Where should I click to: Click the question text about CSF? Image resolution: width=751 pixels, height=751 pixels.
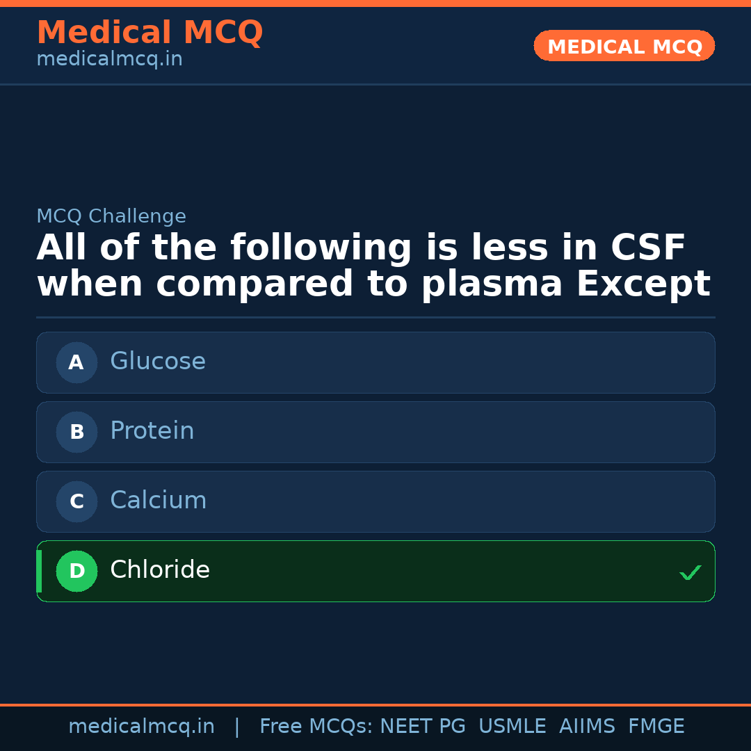[x=373, y=266]
